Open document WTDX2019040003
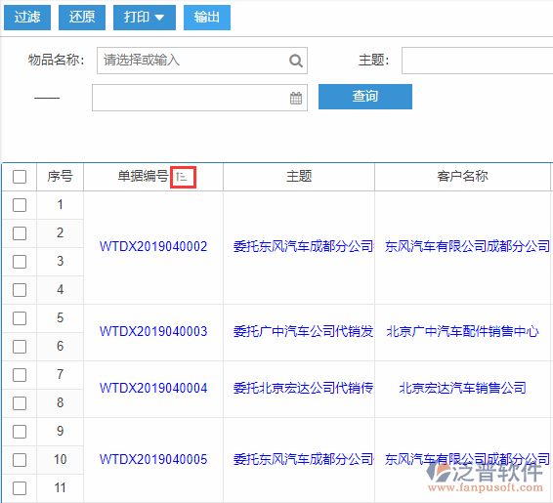Image resolution: width=553 pixels, height=503 pixels. point(153,332)
